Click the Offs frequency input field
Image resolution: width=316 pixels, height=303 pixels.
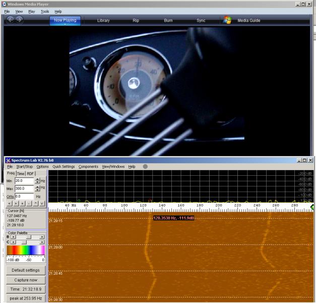(24, 196)
